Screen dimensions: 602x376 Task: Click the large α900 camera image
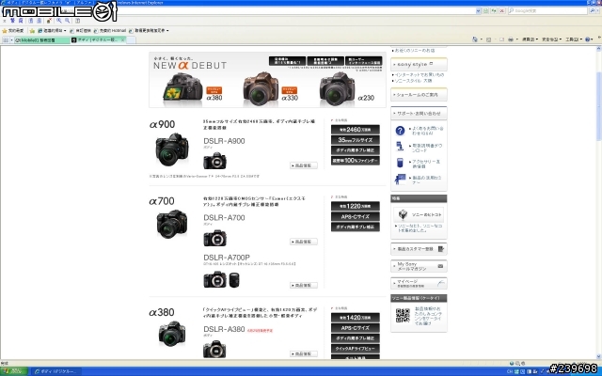click(x=172, y=149)
